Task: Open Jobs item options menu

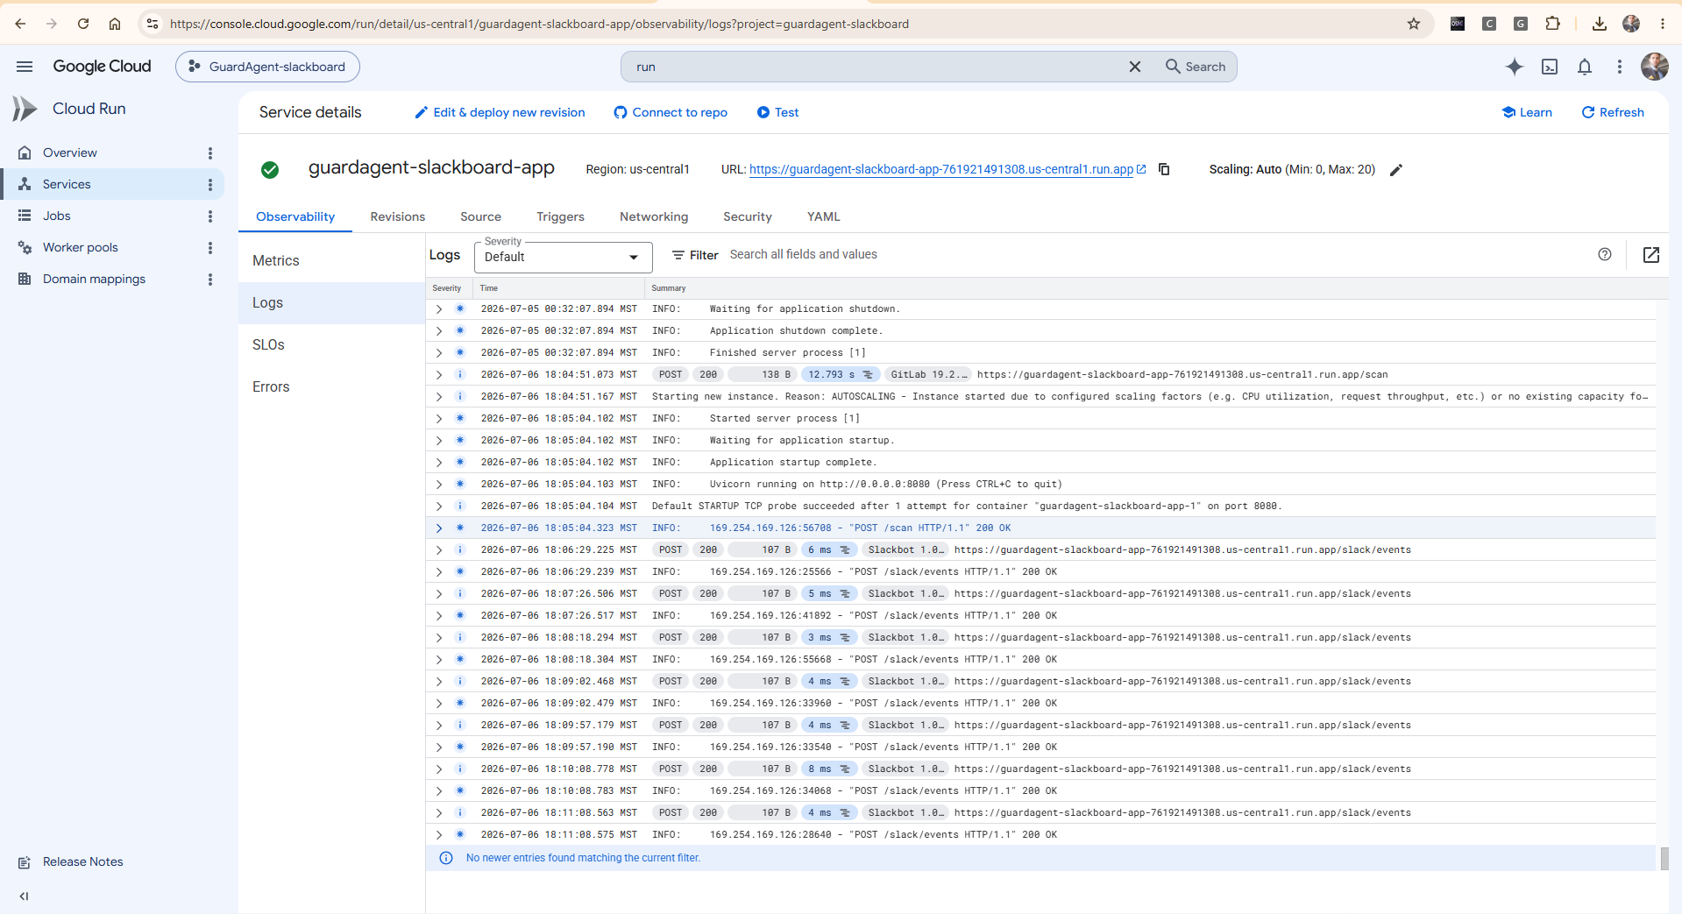Action: point(210,216)
